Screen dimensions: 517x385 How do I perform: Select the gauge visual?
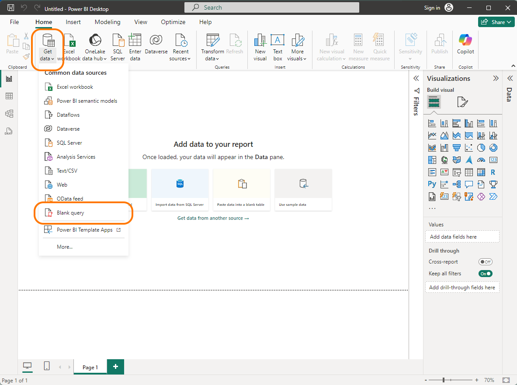pyautogui.click(x=481, y=160)
